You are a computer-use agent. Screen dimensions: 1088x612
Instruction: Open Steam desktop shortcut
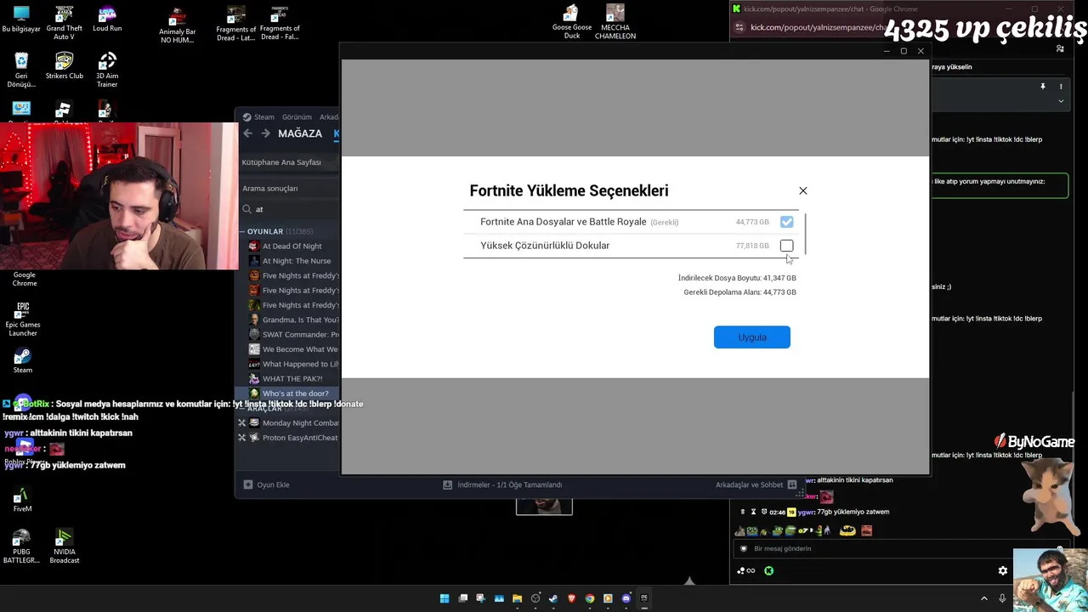tap(23, 360)
